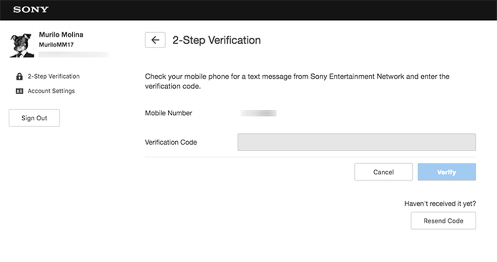The width and height of the screenshot is (497, 262).
Task: Click the blurred mobile number value
Action: [258, 113]
